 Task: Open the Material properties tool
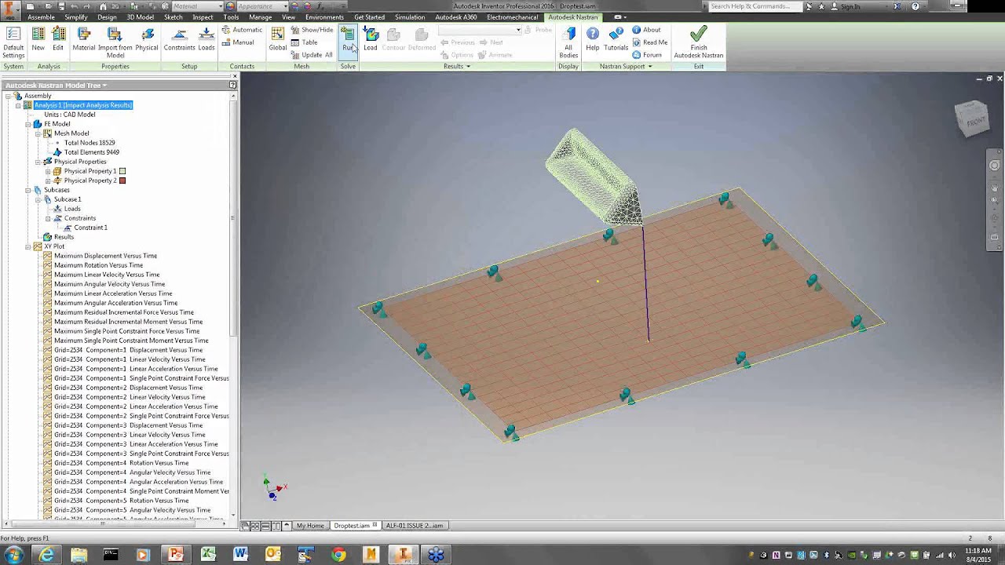[84, 39]
